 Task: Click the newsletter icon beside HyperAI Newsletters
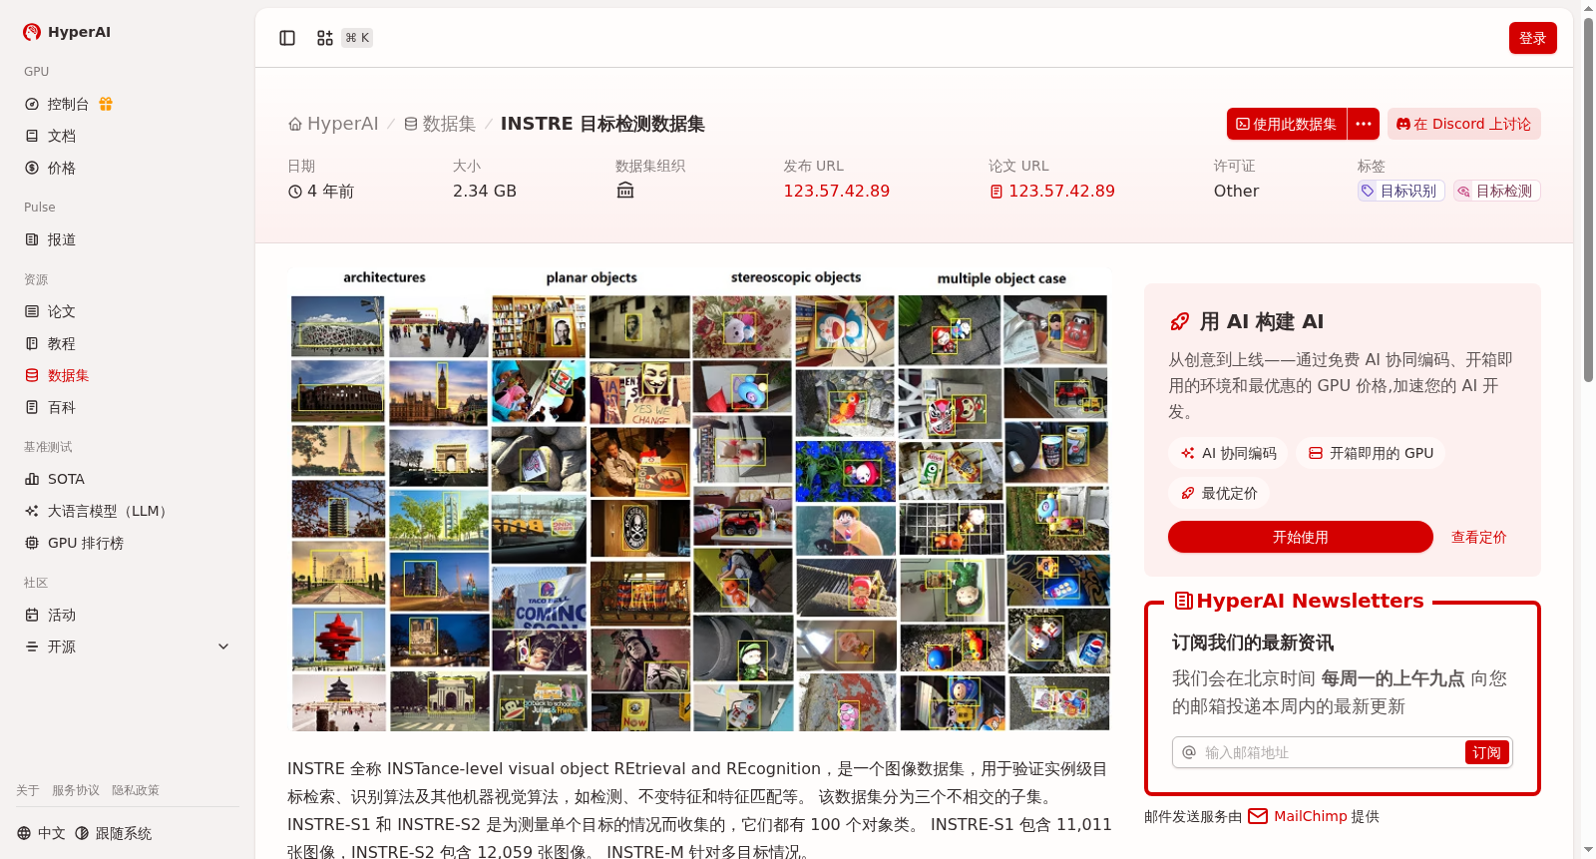pos(1184,601)
